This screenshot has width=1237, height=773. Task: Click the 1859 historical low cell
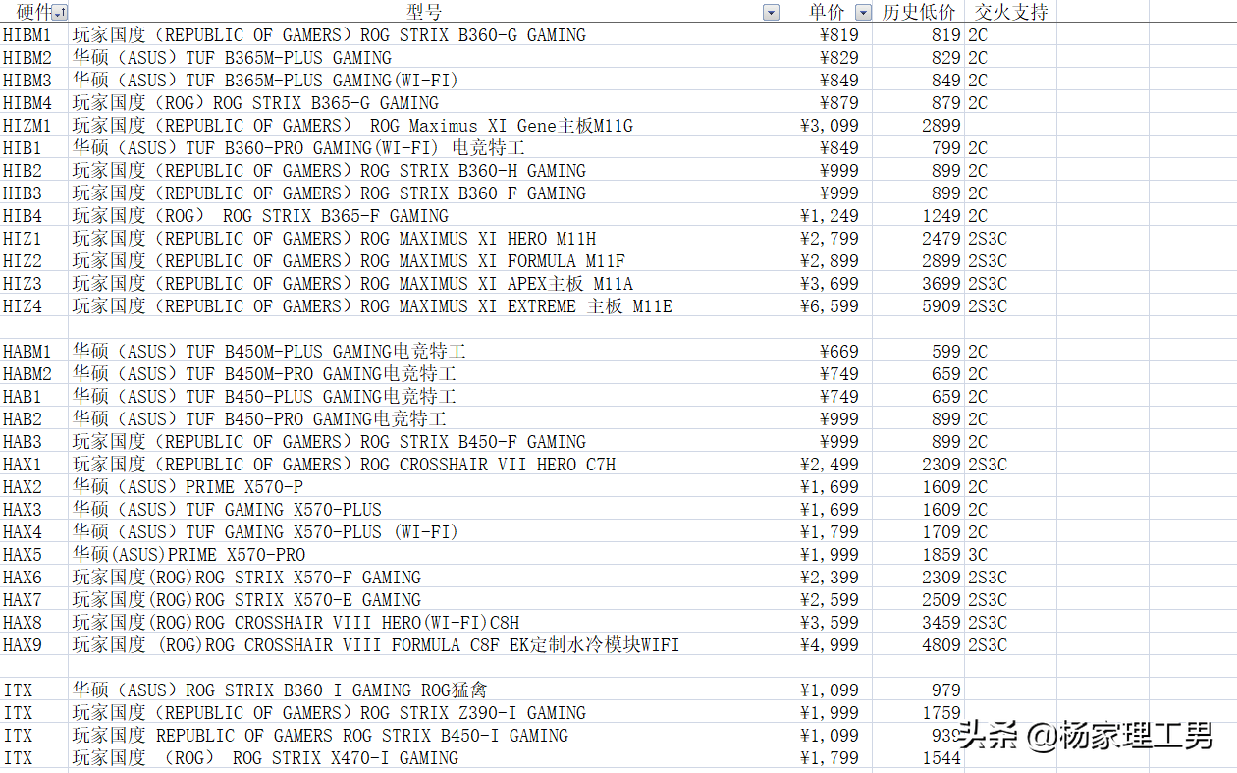[x=918, y=555]
